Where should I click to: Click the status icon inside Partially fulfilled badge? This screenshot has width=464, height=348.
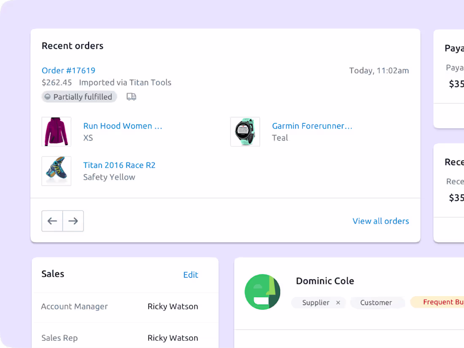pos(47,97)
